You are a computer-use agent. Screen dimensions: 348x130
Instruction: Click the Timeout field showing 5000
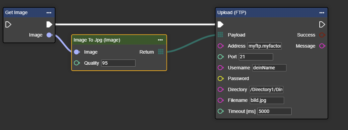[x=274, y=111]
